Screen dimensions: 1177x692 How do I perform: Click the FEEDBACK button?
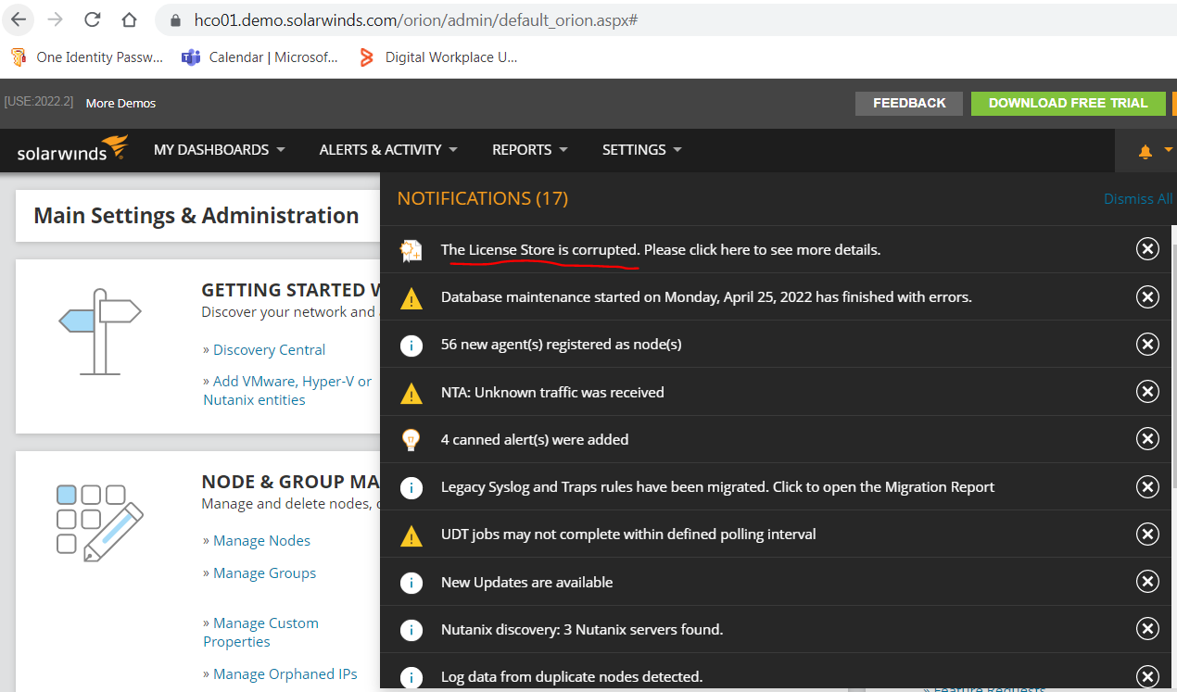coord(909,103)
